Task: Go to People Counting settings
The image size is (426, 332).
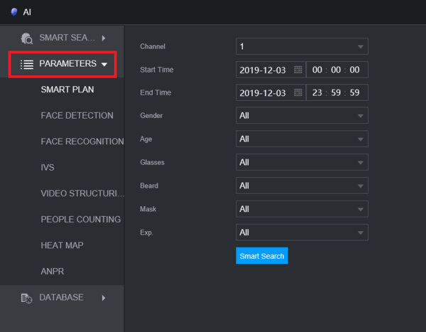Action: coord(80,220)
